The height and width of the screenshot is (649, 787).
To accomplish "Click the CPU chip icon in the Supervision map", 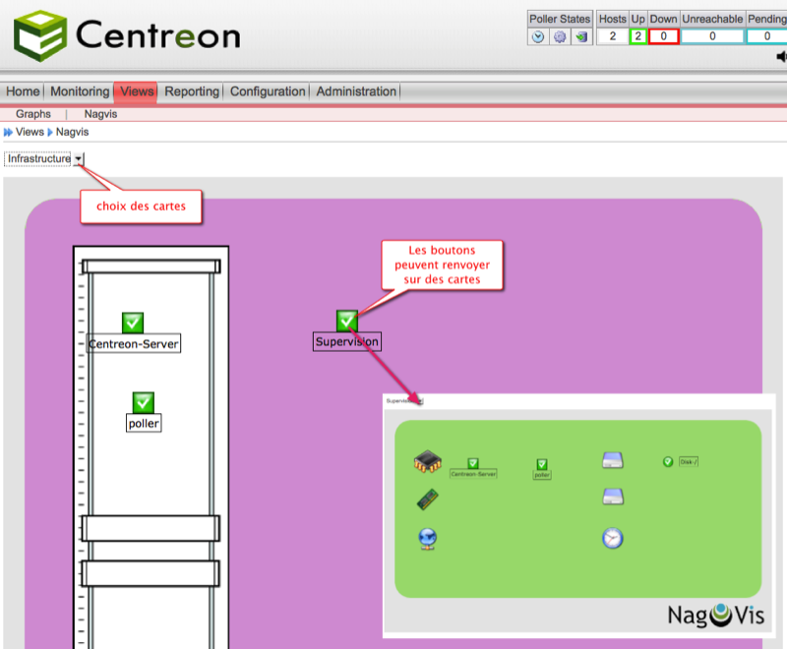I will [428, 462].
